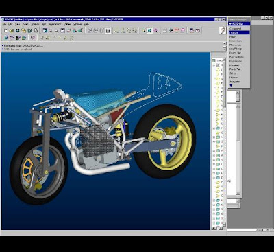Click model tree horizontal scroll left arrow

[214, 228]
